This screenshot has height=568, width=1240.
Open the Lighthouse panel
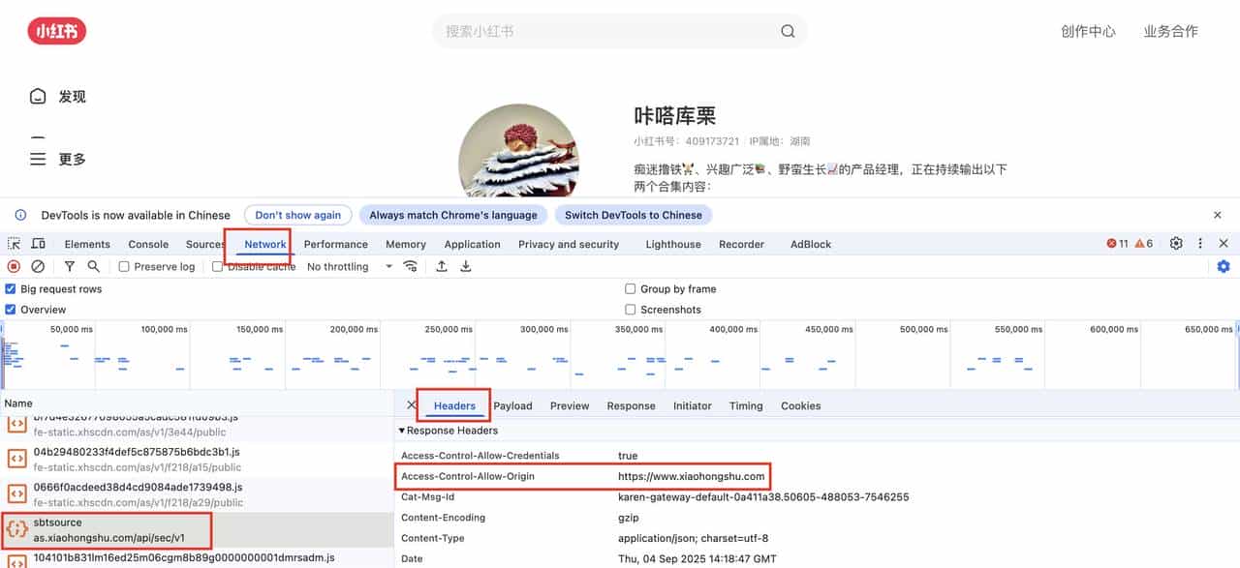672,244
